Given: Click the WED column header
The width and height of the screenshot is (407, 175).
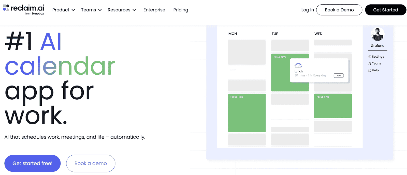Looking at the screenshot, I should click(x=318, y=34).
